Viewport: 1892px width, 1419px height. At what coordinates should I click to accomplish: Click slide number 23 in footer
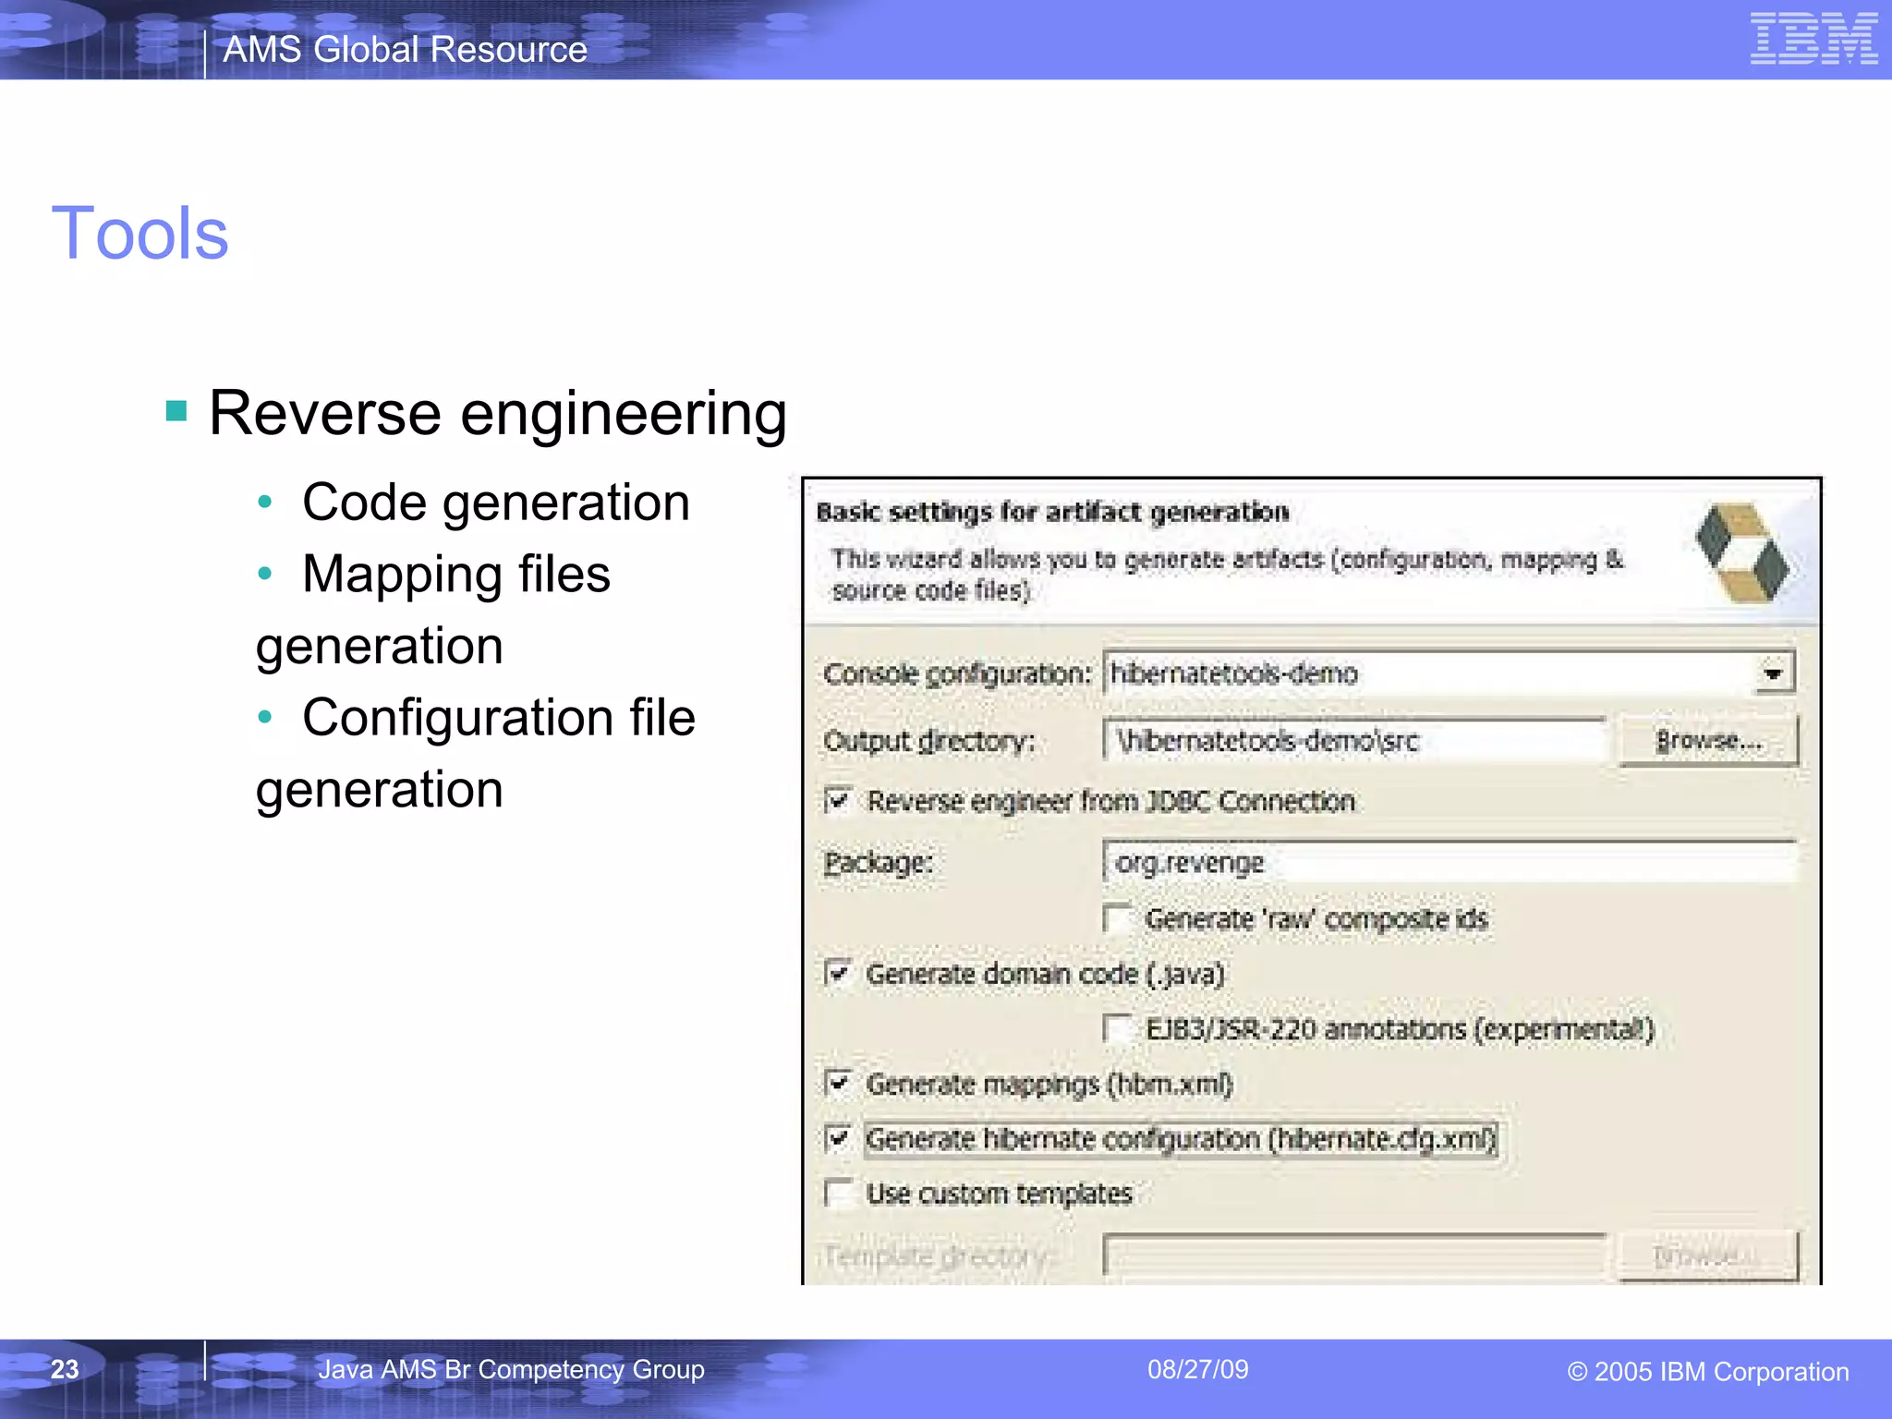tap(65, 1369)
